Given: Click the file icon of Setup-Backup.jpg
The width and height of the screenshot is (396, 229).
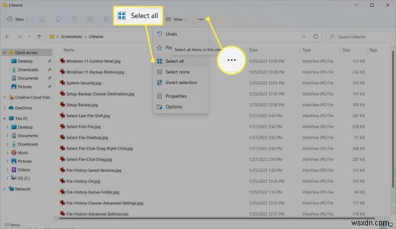Looking at the screenshot, I should pos(62,104).
